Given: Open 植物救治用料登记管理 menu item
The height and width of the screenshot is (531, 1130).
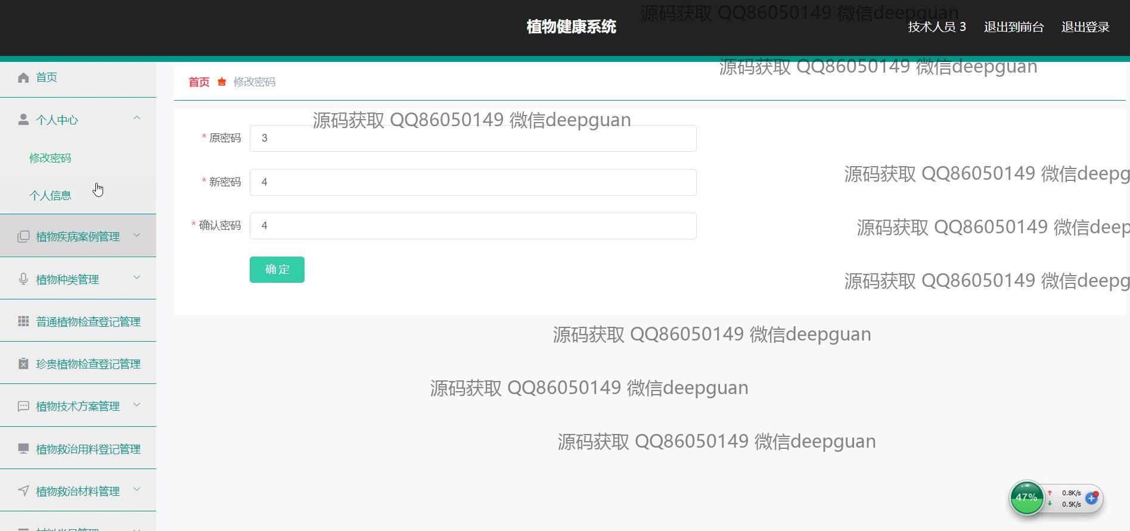Looking at the screenshot, I should (78, 449).
